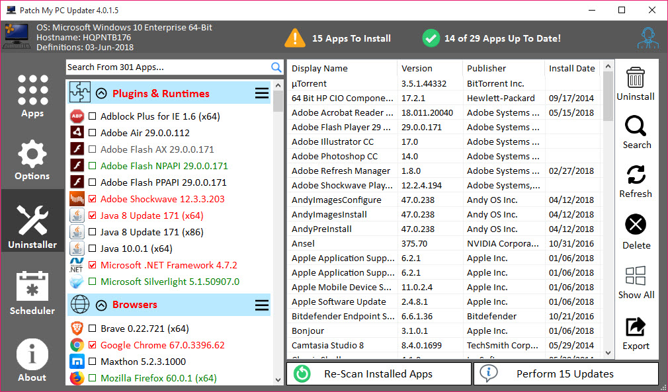Open the About info section
668x392 pixels.
pyautogui.click(x=32, y=360)
